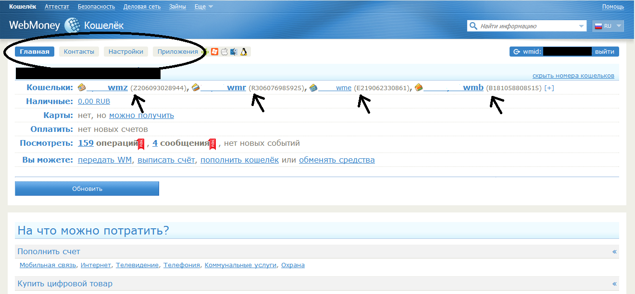Click the [+] add purse link

[549, 88]
